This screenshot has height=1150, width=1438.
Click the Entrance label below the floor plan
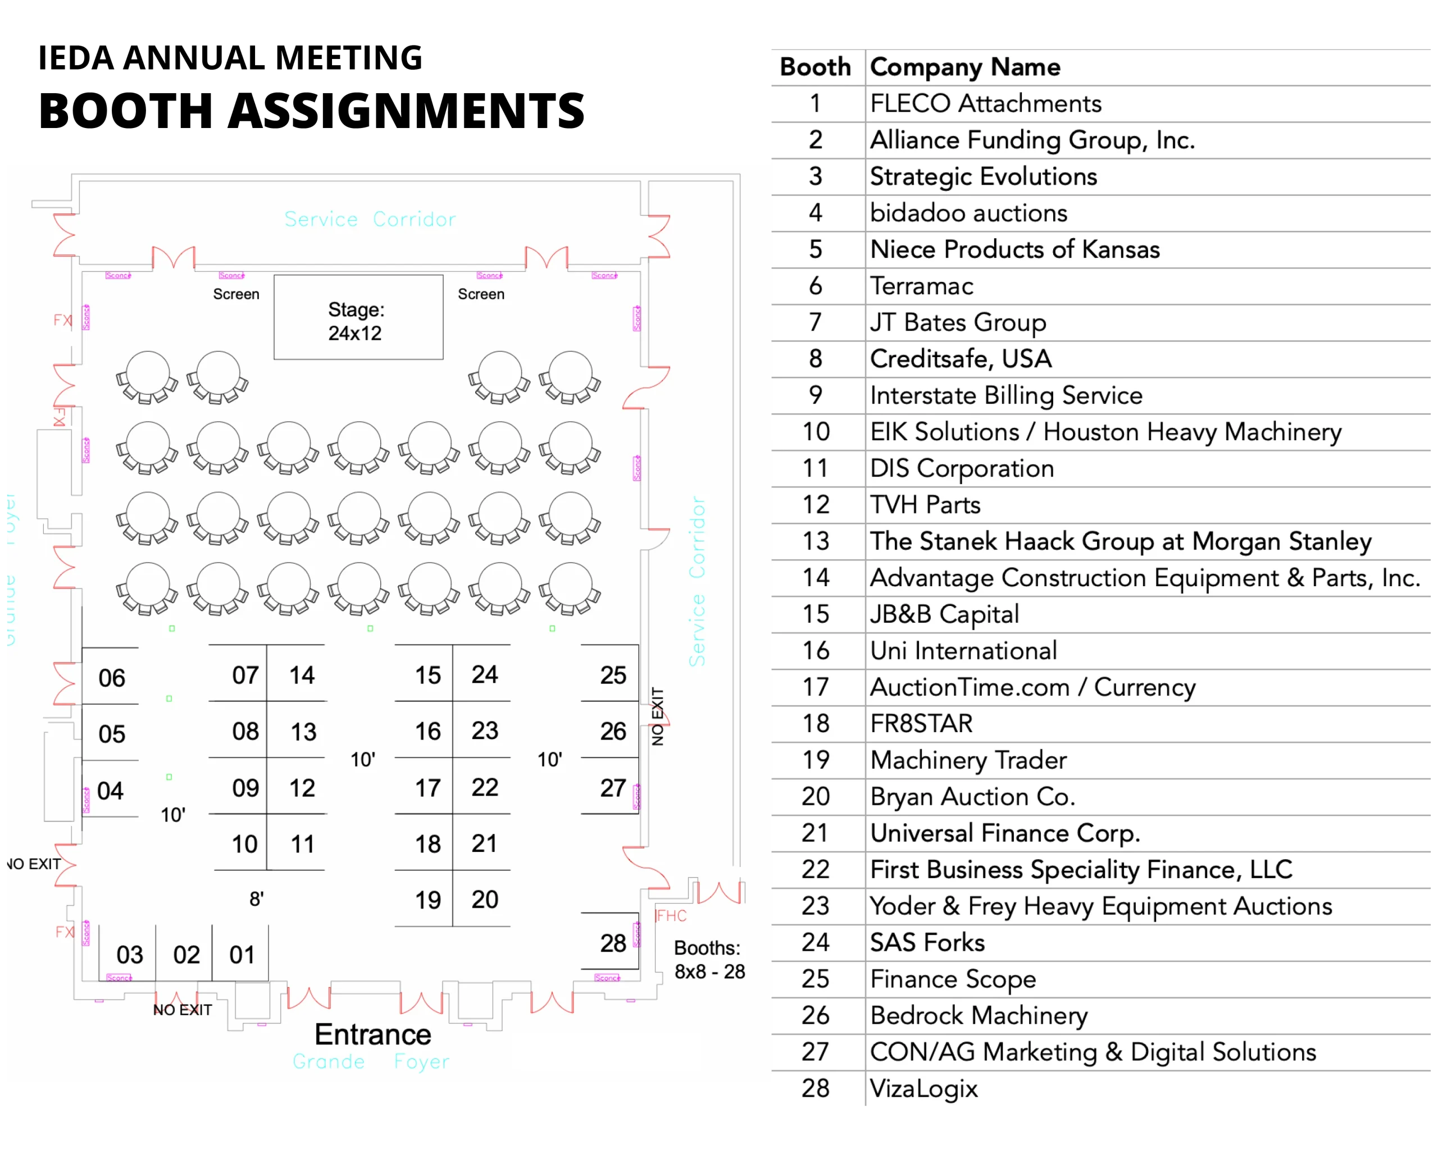point(373,1035)
